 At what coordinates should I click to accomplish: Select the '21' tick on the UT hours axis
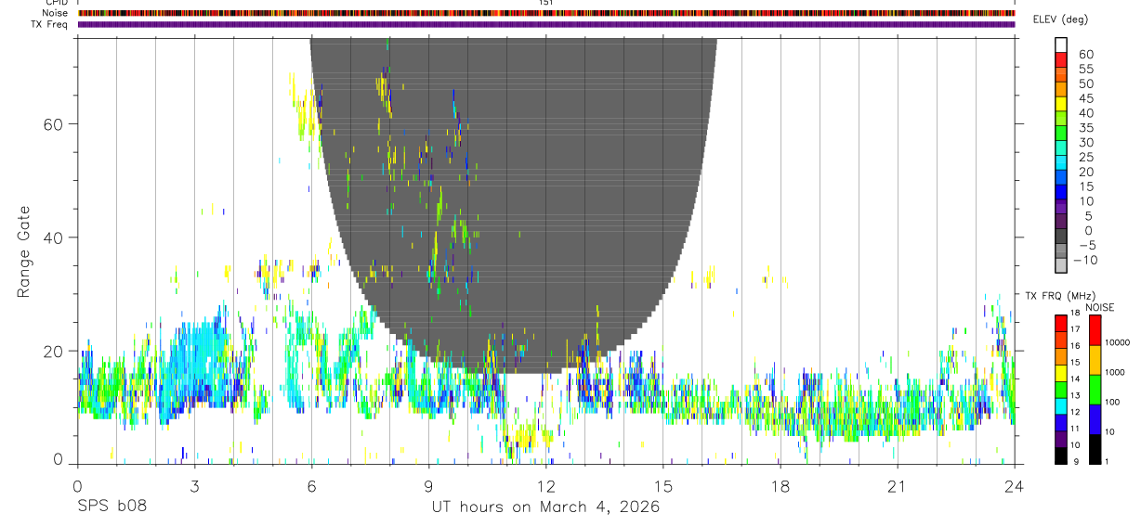(x=898, y=486)
